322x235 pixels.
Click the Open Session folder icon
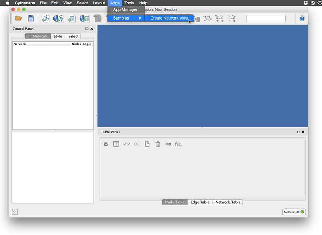point(18,18)
